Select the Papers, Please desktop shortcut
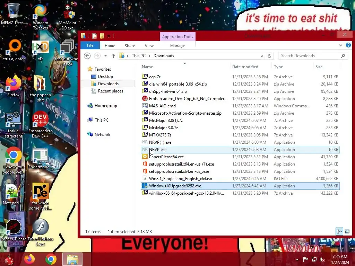 pyautogui.click(x=14, y=230)
